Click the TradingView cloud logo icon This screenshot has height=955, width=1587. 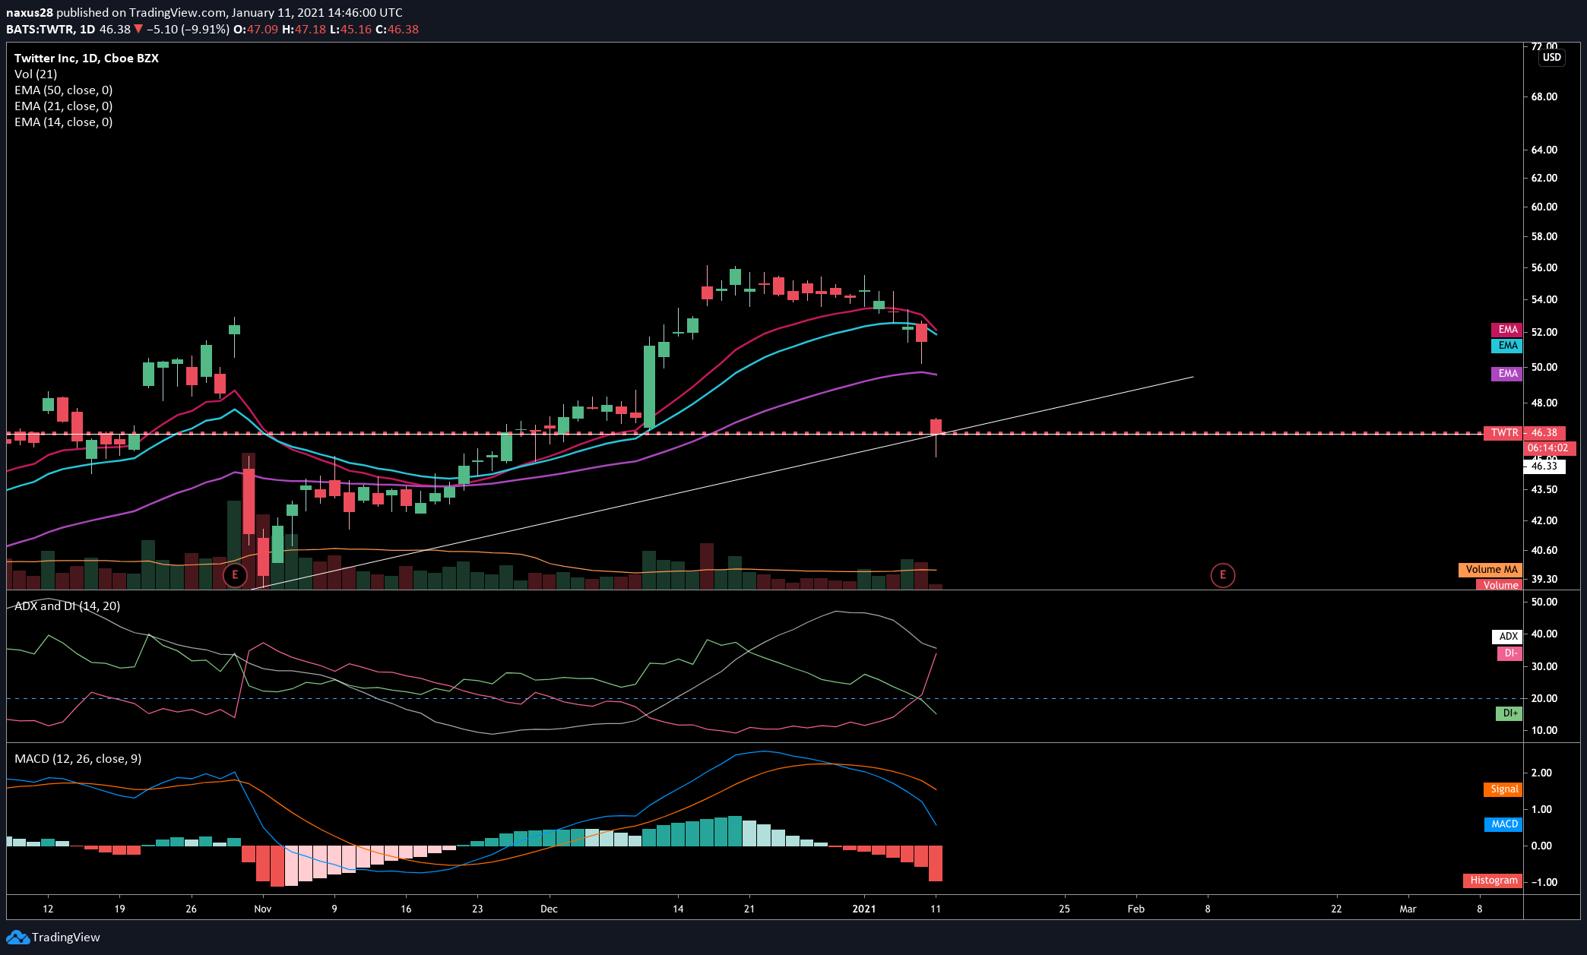click(x=17, y=938)
